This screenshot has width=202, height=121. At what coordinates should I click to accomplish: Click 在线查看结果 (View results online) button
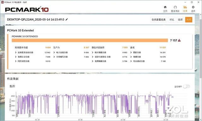tap(158, 19)
